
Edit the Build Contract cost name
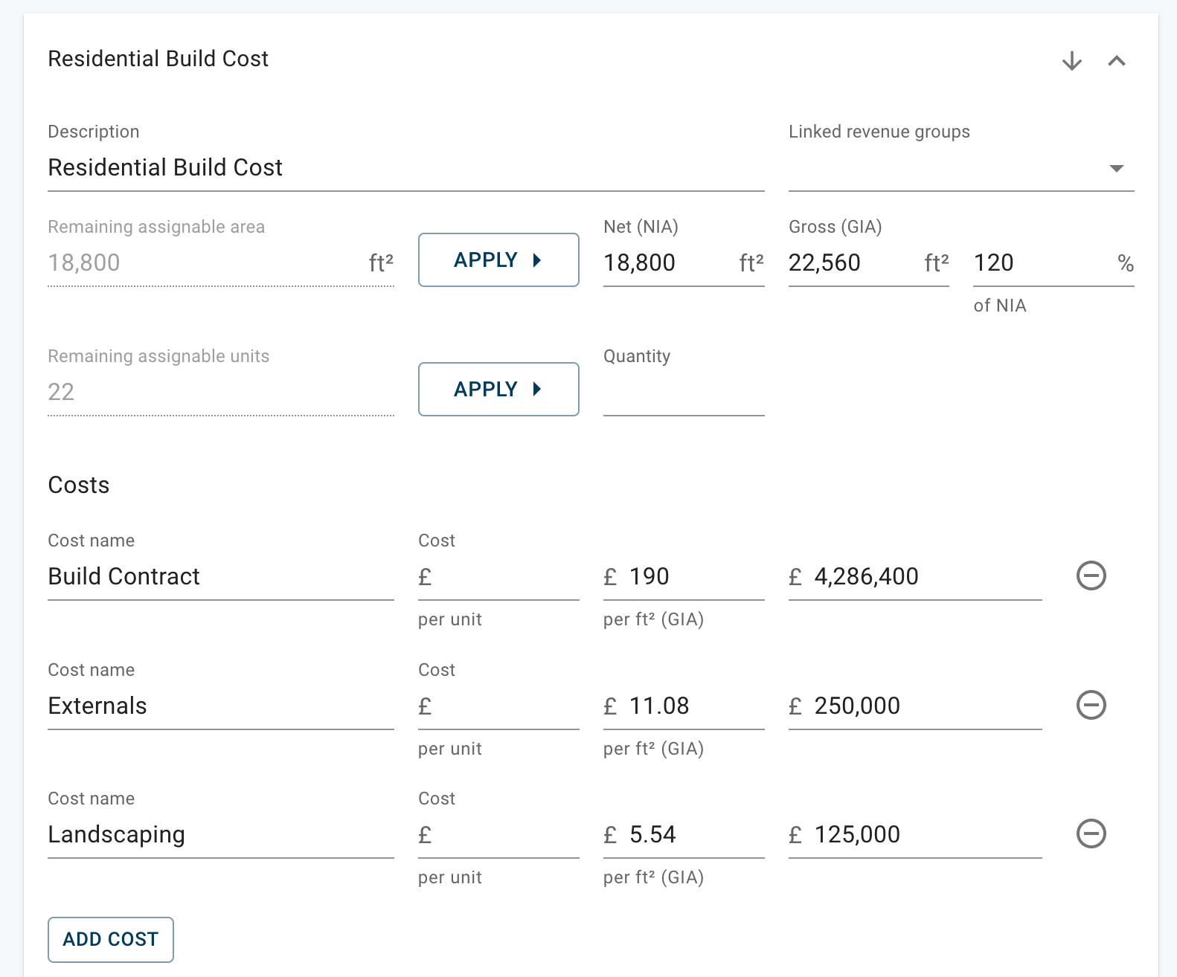pos(221,577)
